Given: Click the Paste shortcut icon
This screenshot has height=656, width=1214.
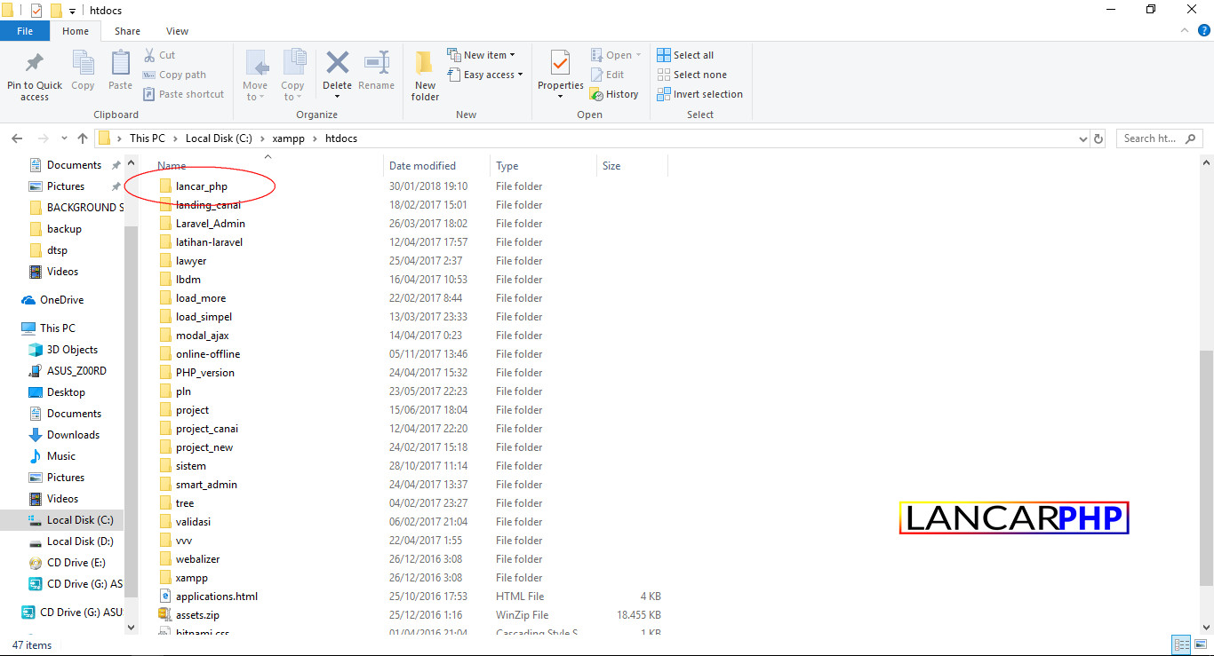Looking at the screenshot, I should point(183,93).
